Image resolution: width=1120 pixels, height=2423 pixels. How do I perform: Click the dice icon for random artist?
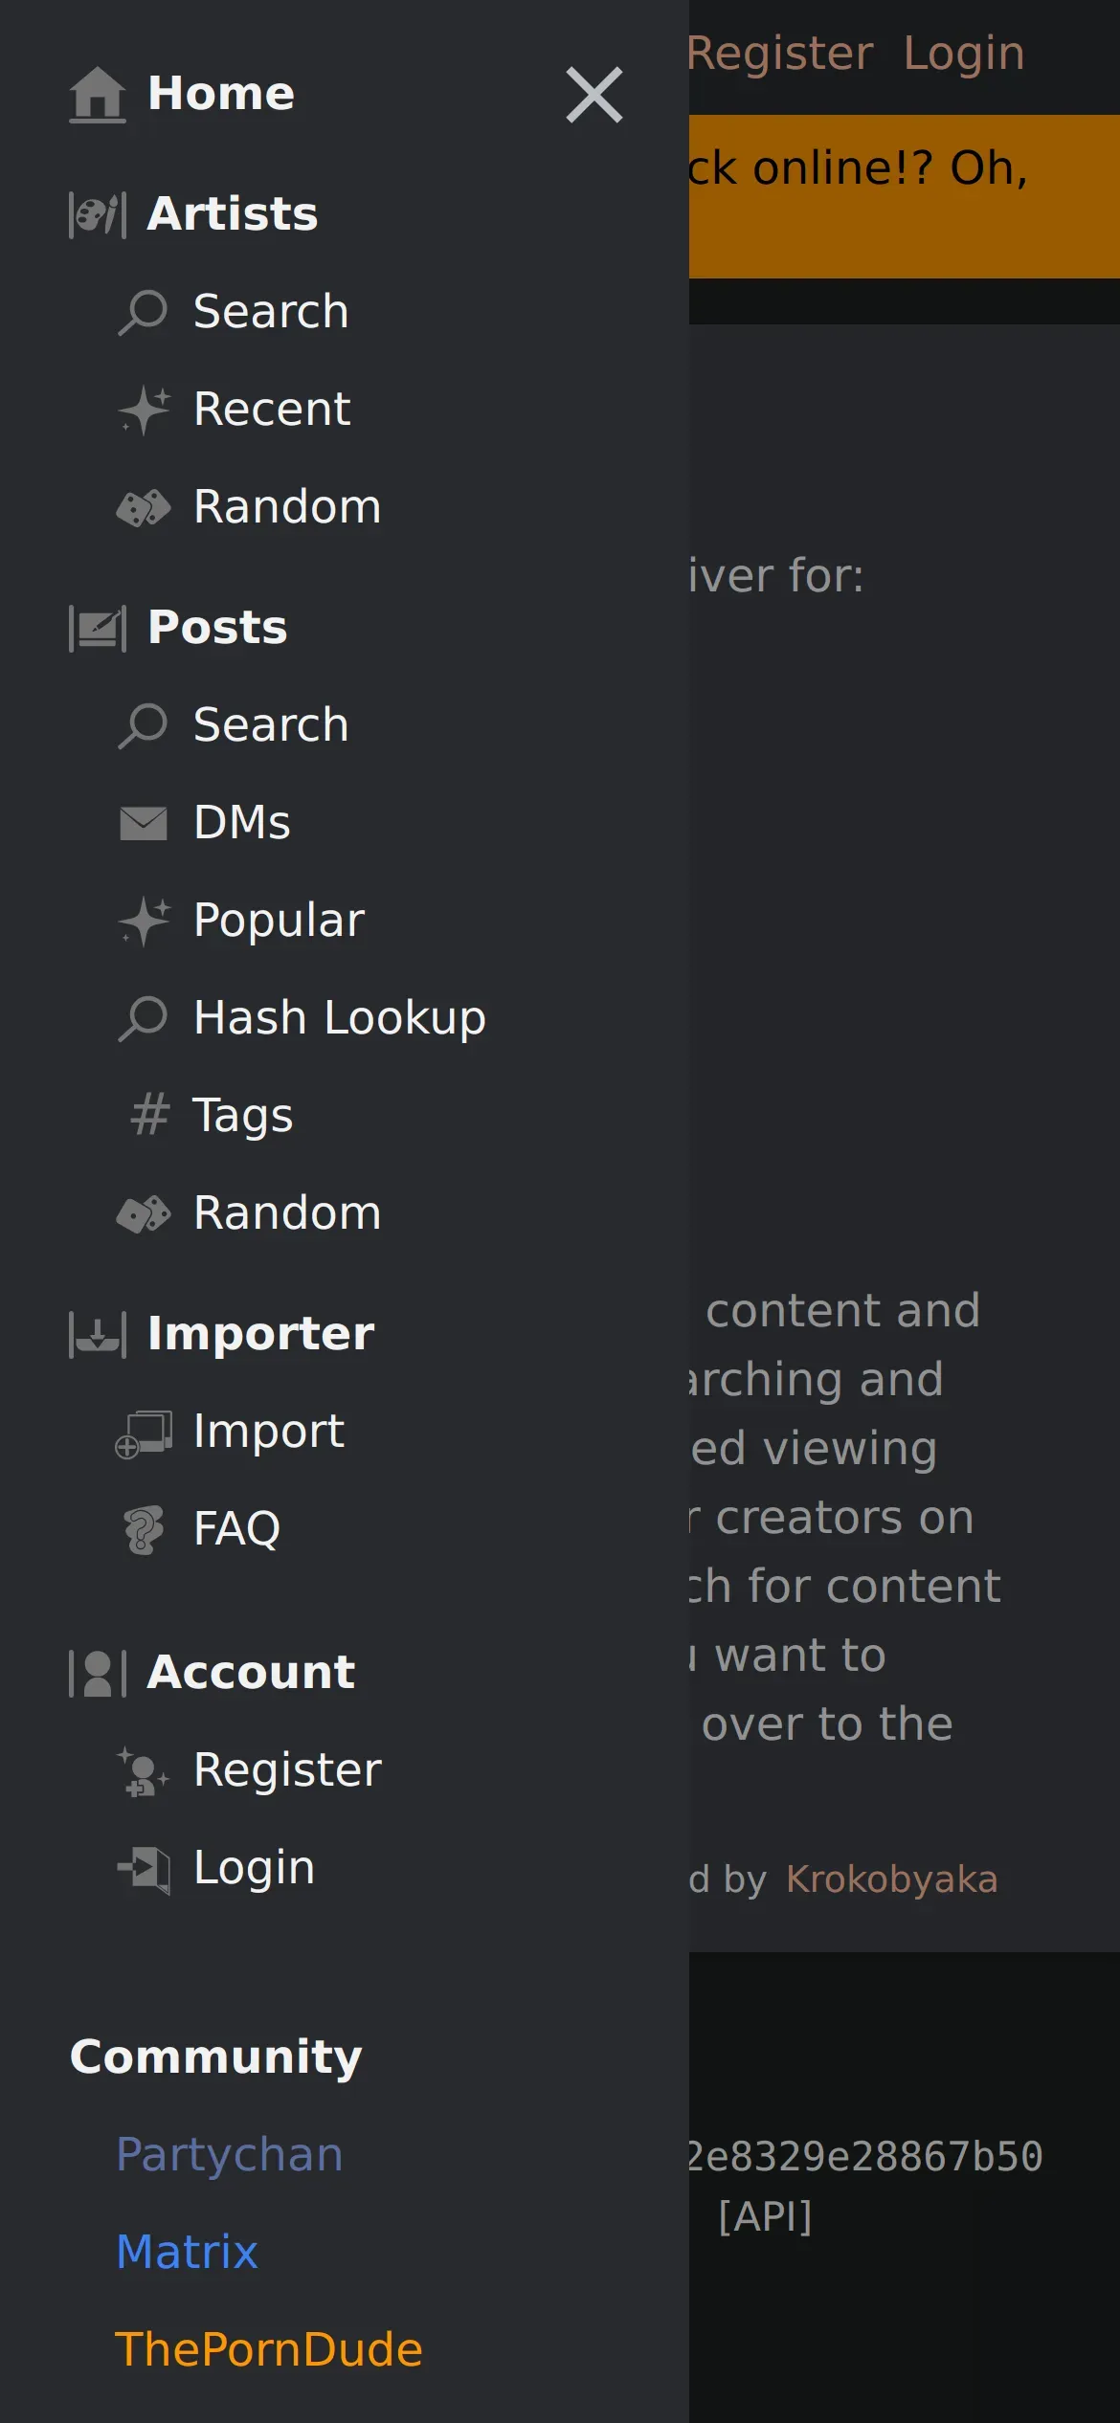tap(144, 507)
